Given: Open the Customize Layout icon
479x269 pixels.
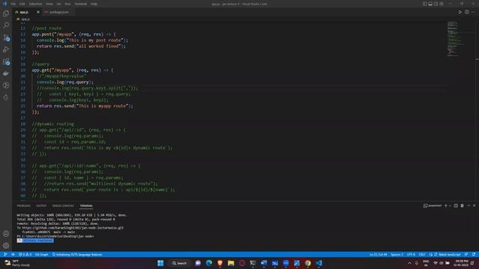Looking at the screenshot, I should [x=442, y=4].
